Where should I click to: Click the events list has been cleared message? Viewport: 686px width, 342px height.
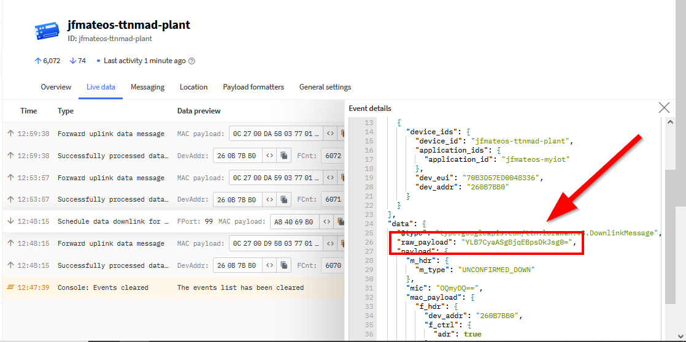[x=240, y=287]
